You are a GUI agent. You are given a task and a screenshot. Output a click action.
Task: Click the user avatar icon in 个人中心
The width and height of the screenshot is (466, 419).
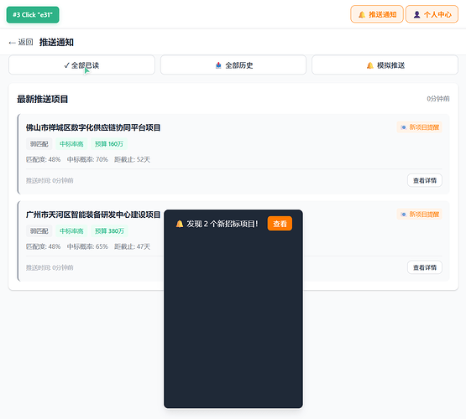(x=417, y=14)
